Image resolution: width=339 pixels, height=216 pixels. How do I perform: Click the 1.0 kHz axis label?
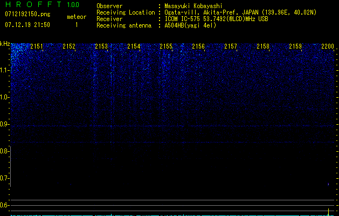[5, 97]
